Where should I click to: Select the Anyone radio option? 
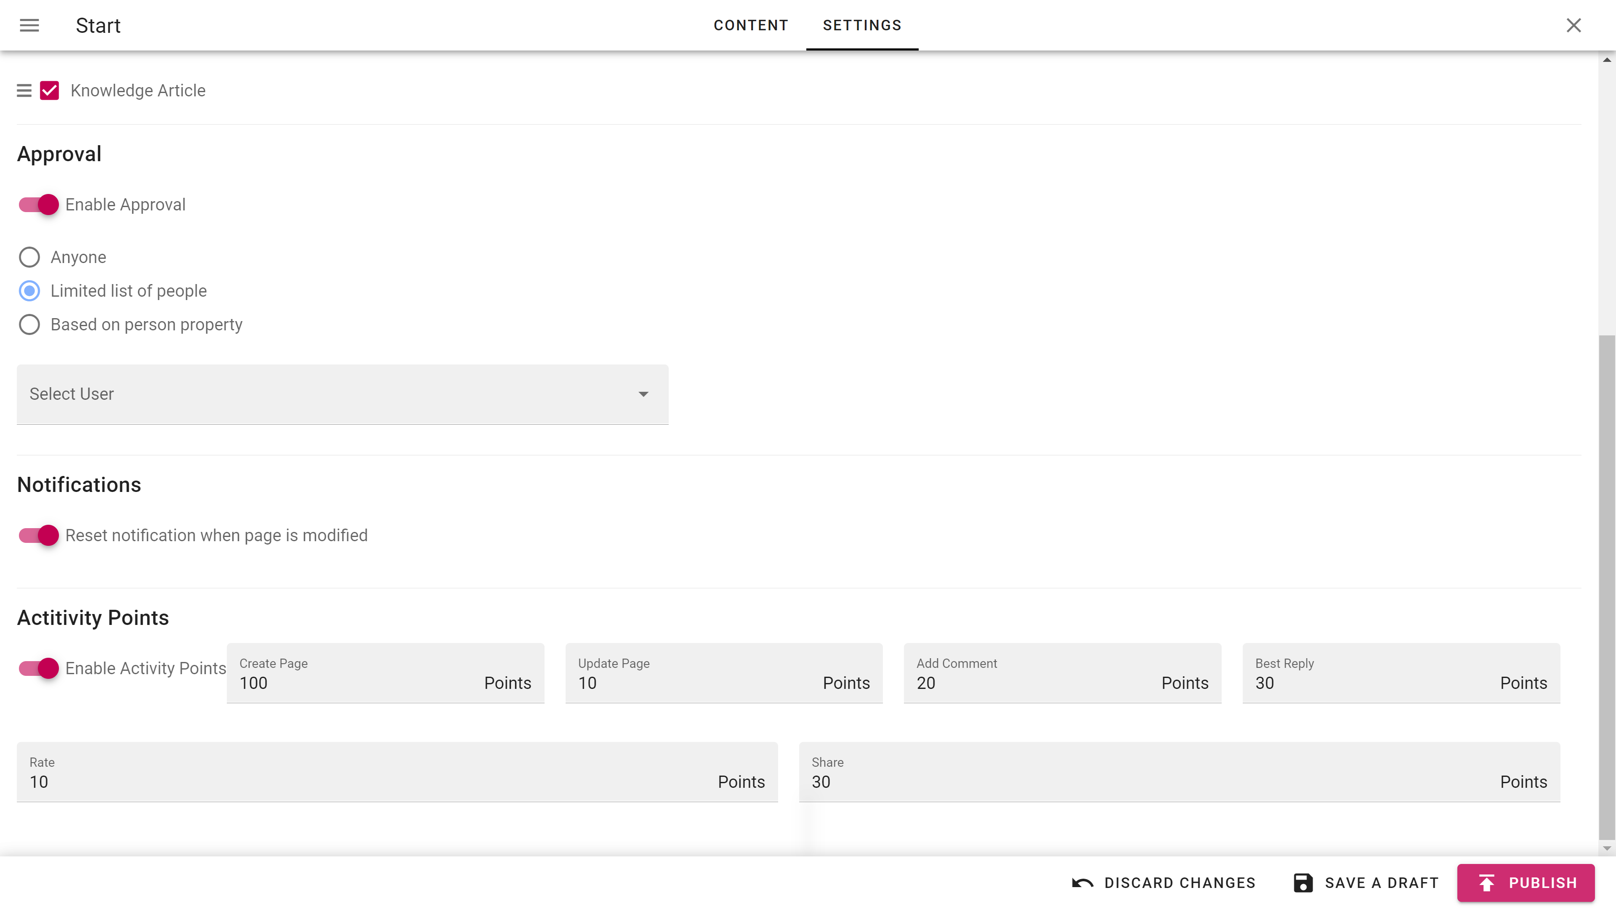coord(29,257)
